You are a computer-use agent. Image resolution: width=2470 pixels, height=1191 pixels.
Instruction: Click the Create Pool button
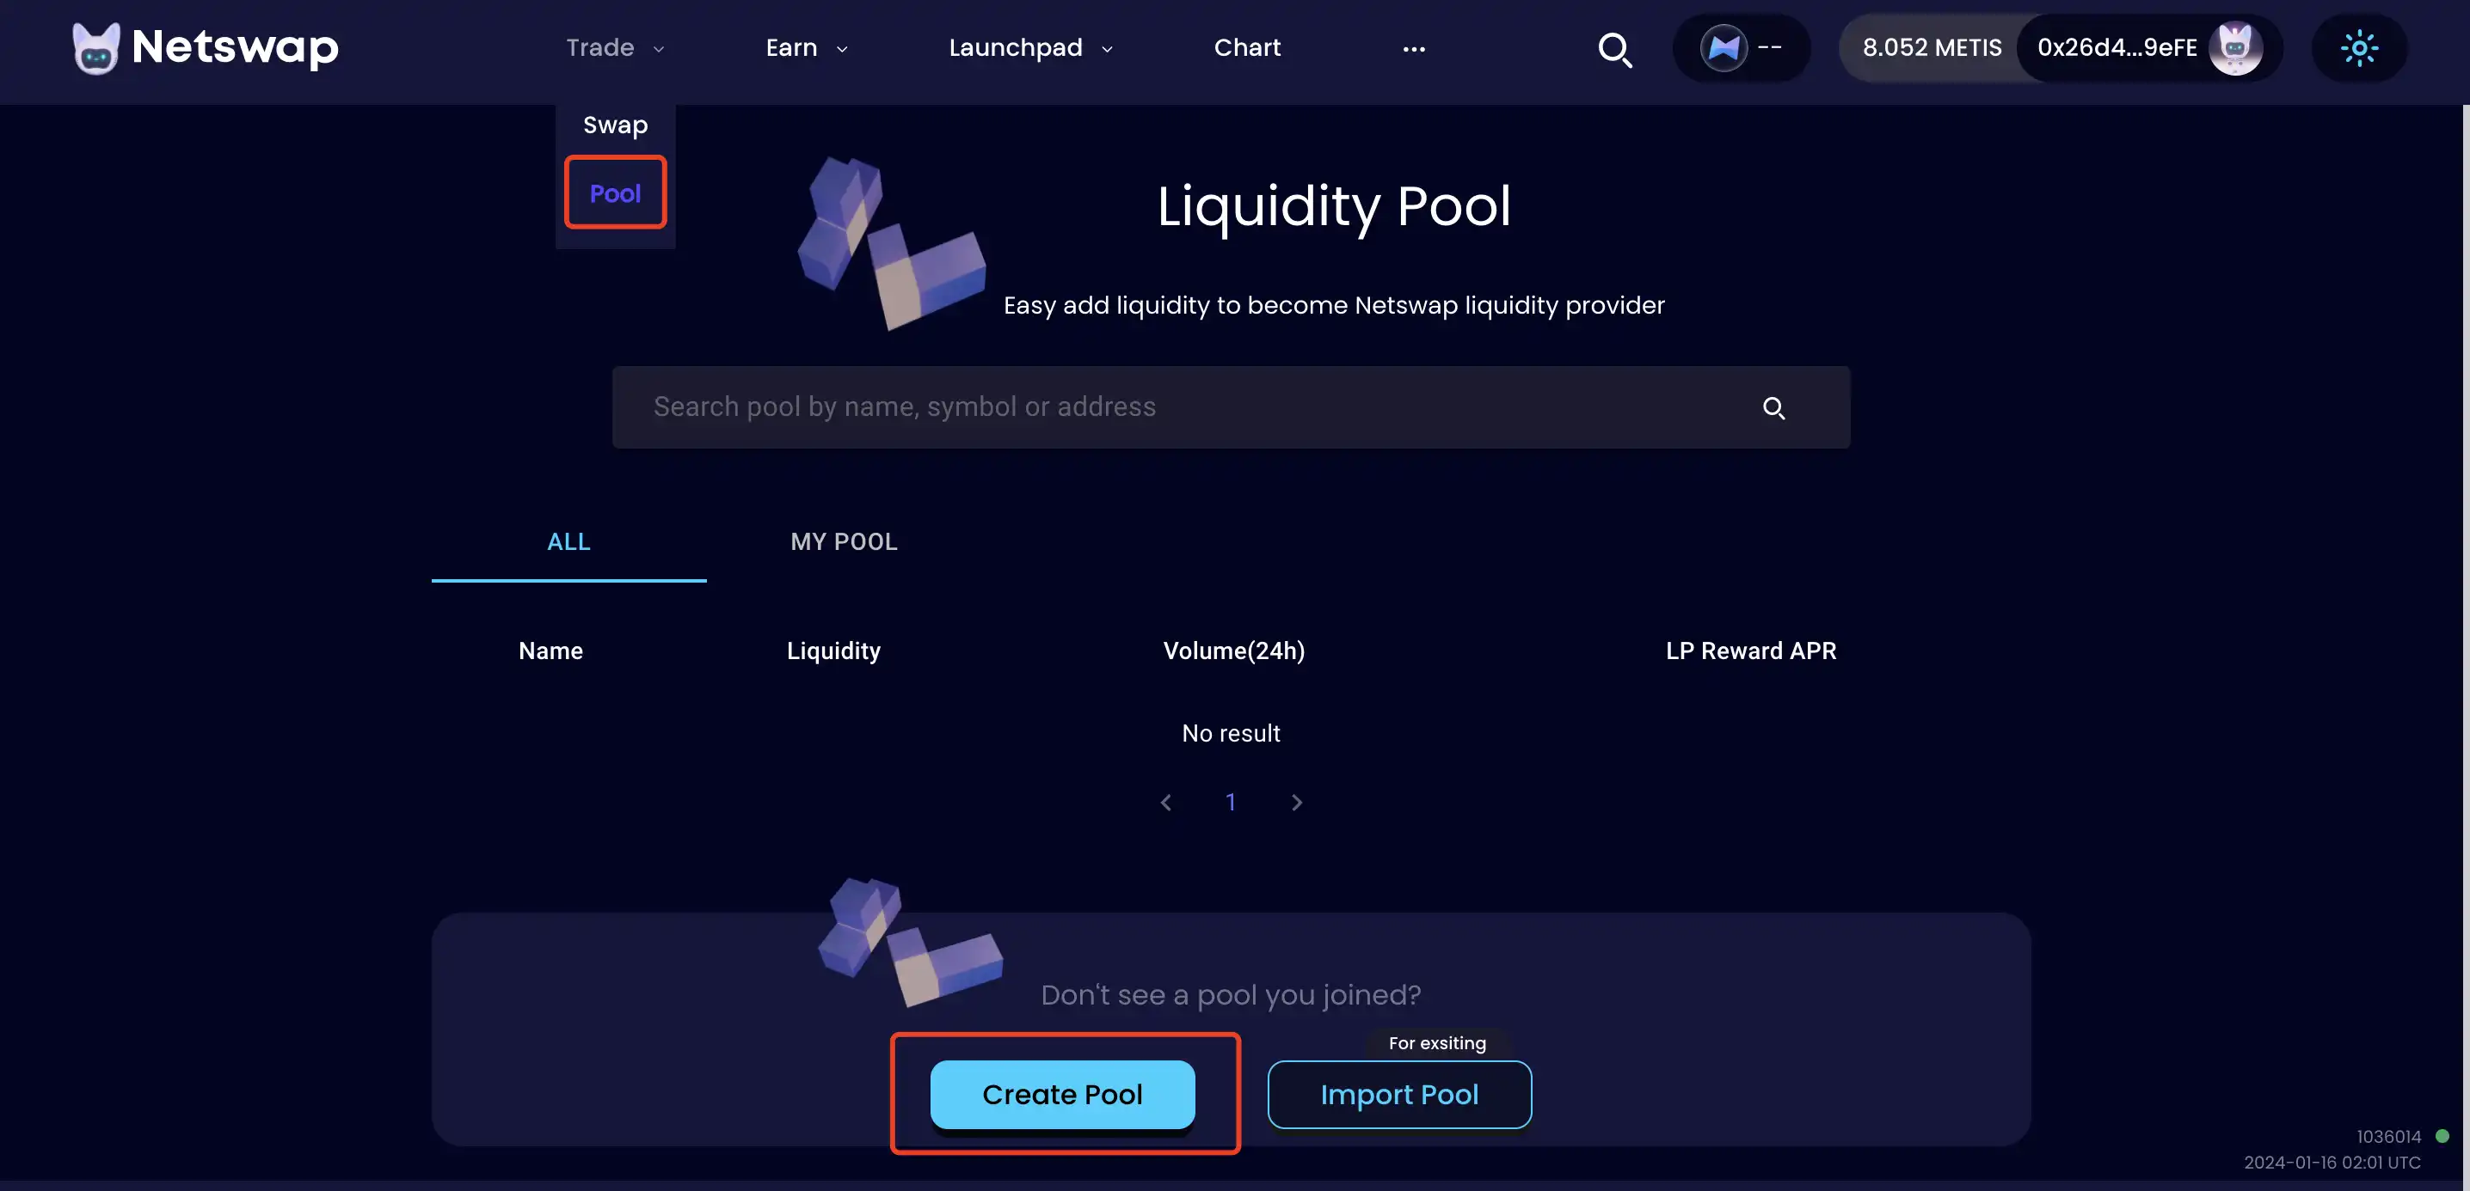pos(1062,1093)
